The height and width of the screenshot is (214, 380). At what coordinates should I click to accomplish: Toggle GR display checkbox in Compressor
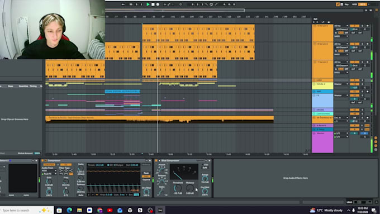(x=108, y=165)
